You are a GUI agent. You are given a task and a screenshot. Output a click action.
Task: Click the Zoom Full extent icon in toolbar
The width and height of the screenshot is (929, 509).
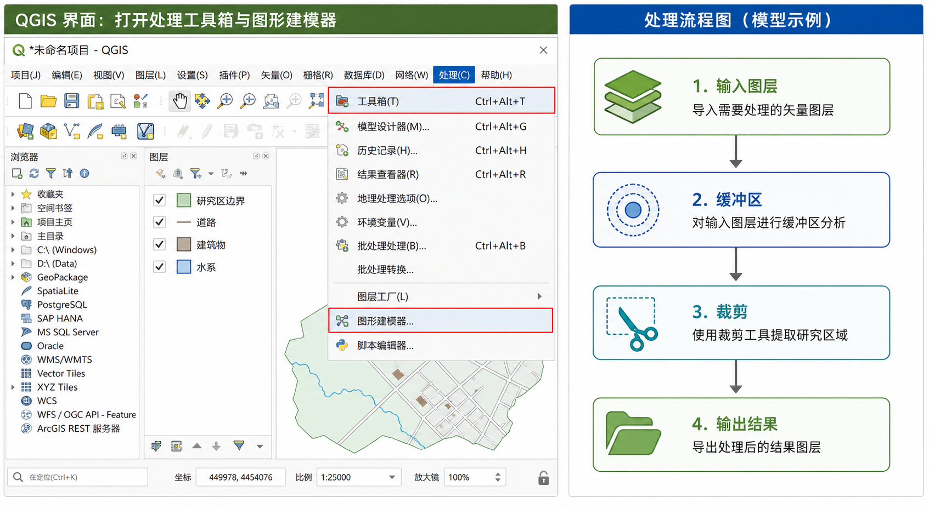317,101
